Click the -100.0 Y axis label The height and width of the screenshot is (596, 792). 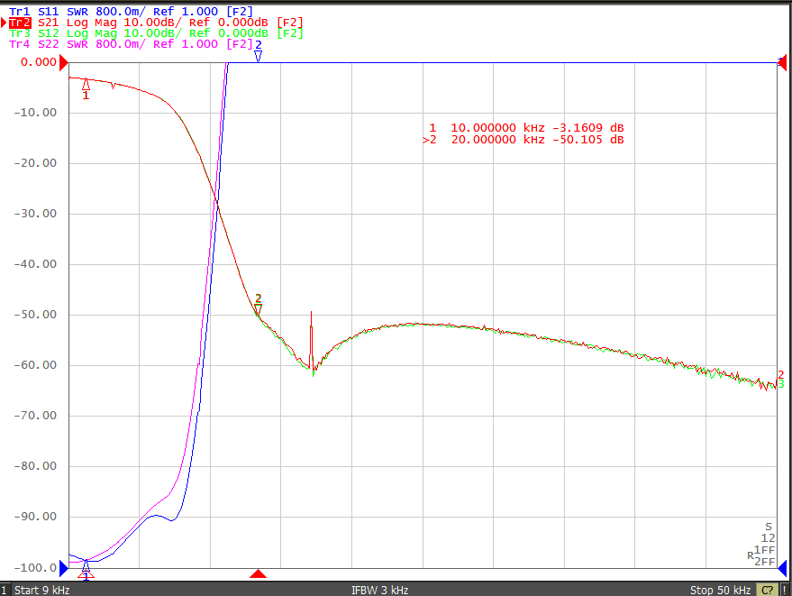tap(35, 568)
